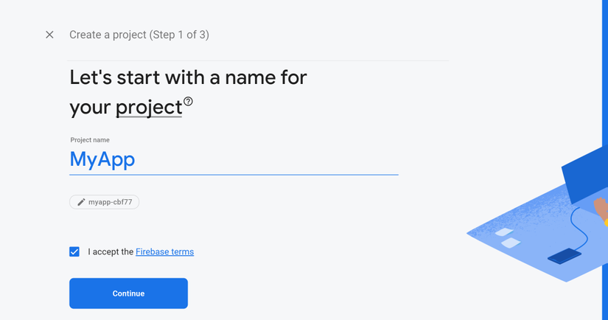Click the Let's start with a name heading line
This screenshot has width=608, height=320.
[188, 77]
